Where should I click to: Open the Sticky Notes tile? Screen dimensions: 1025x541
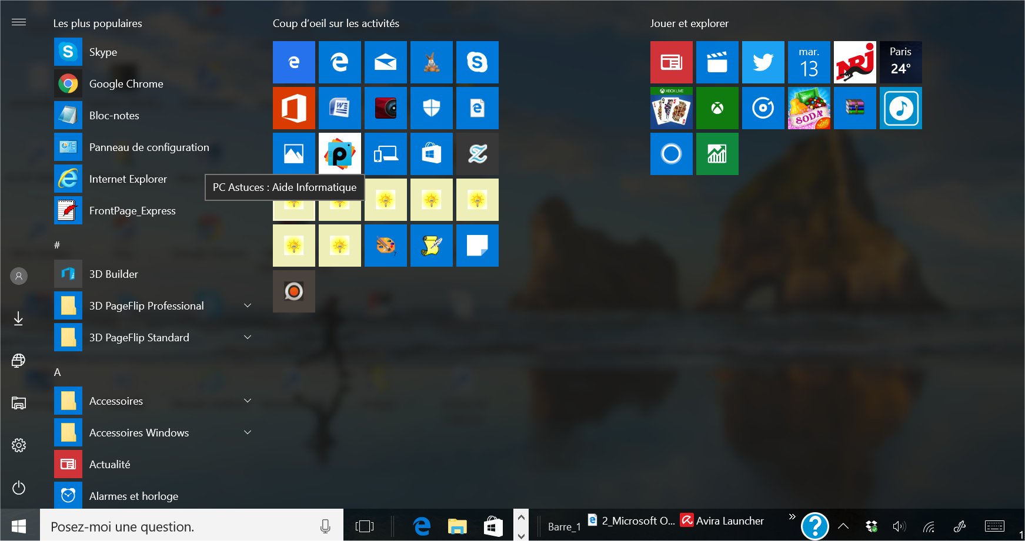coord(477,246)
